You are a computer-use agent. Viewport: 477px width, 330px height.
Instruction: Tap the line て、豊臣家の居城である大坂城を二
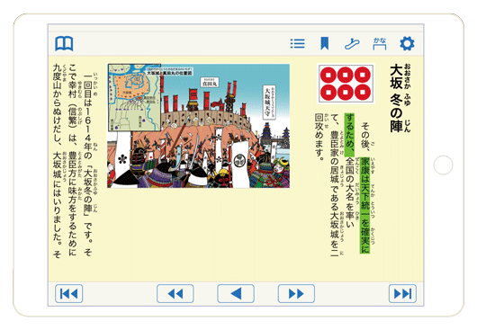coord(334,185)
